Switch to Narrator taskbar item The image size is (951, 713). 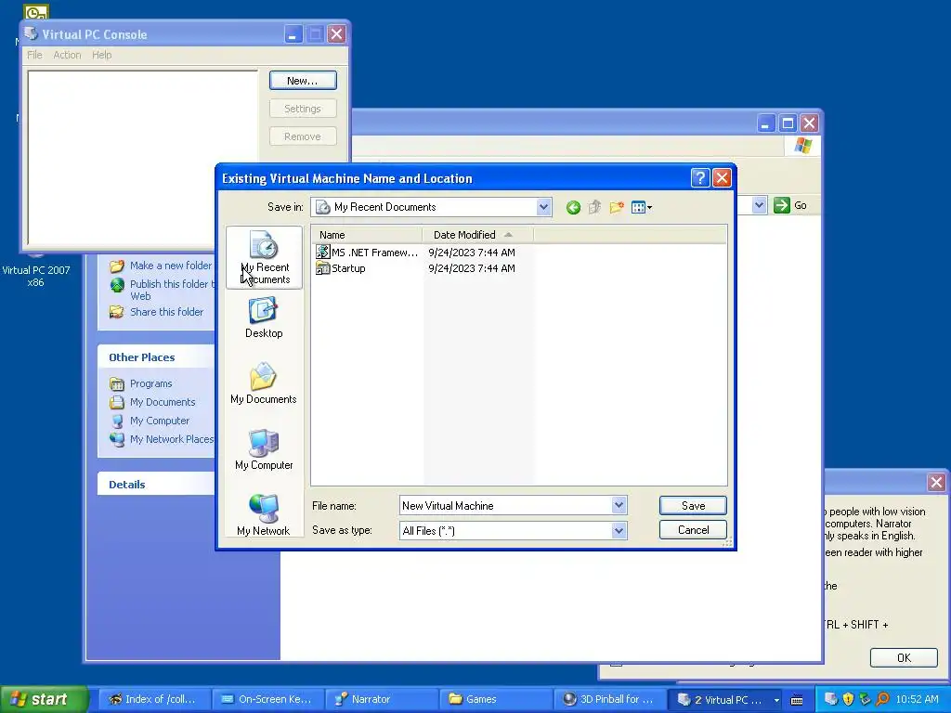coord(382,699)
